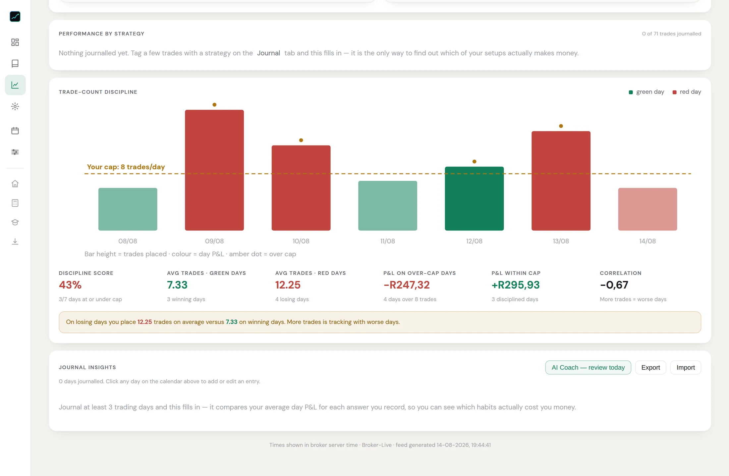The image size is (729, 476).
Task: Click the Import button
Action: pyautogui.click(x=685, y=367)
